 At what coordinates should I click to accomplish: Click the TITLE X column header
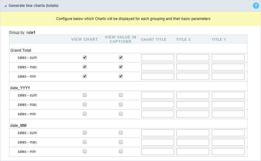tap(184, 39)
